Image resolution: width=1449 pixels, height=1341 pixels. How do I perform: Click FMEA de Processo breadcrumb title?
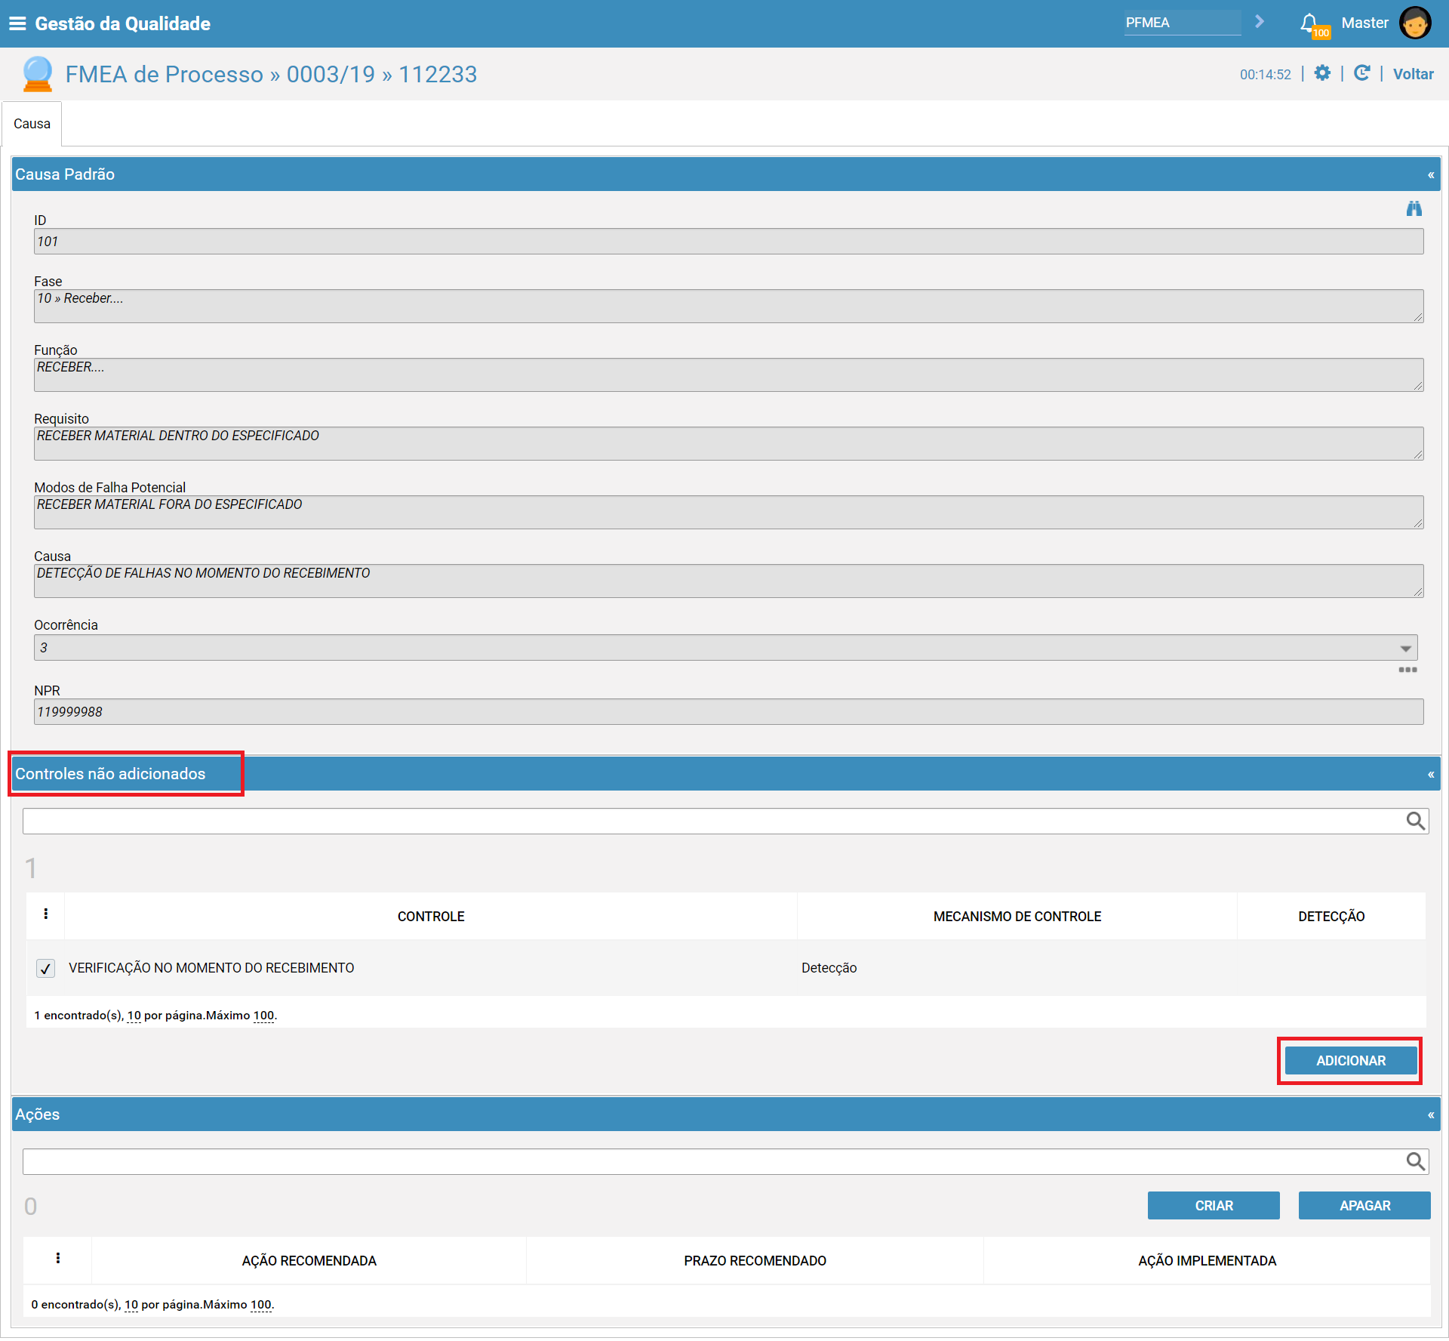click(165, 74)
